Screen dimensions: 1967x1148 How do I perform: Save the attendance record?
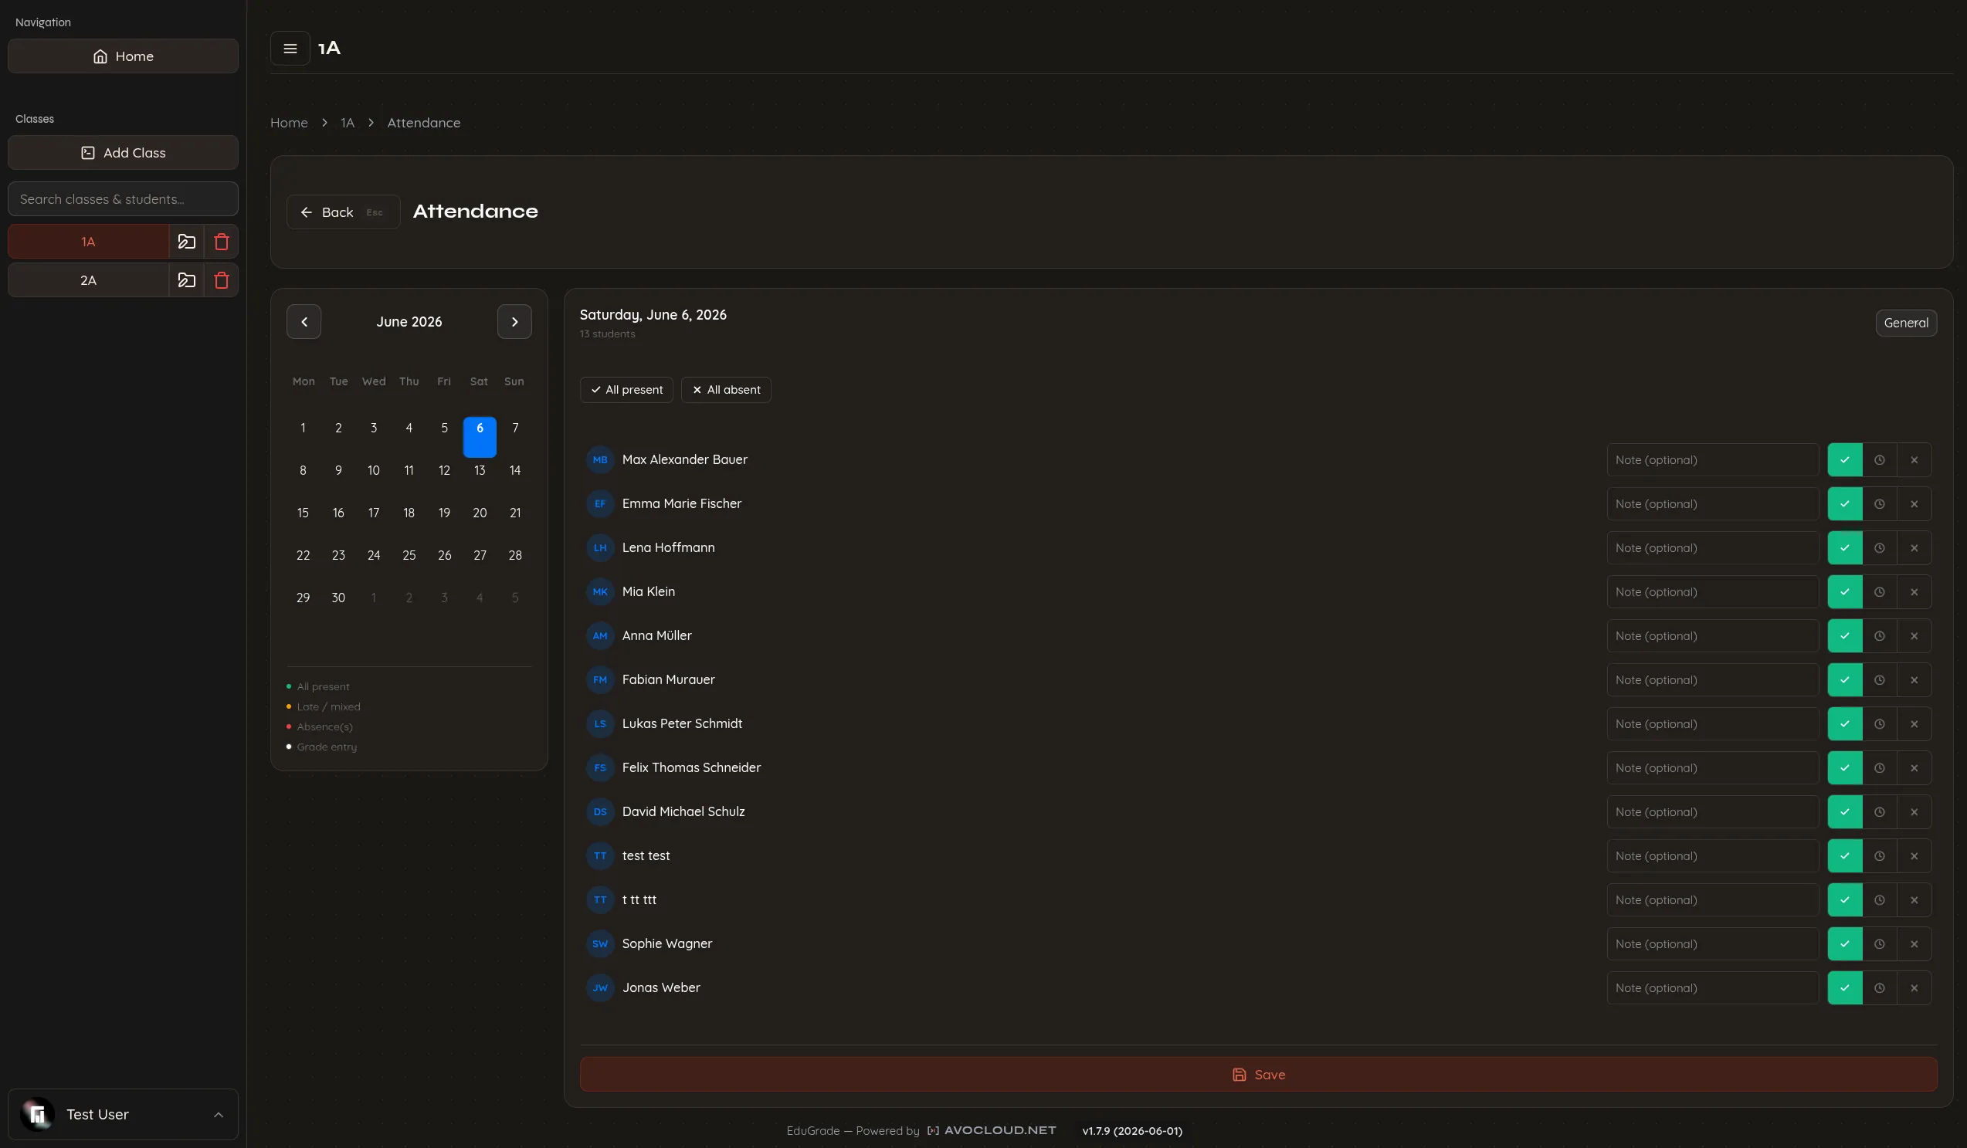[1258, 1075]
